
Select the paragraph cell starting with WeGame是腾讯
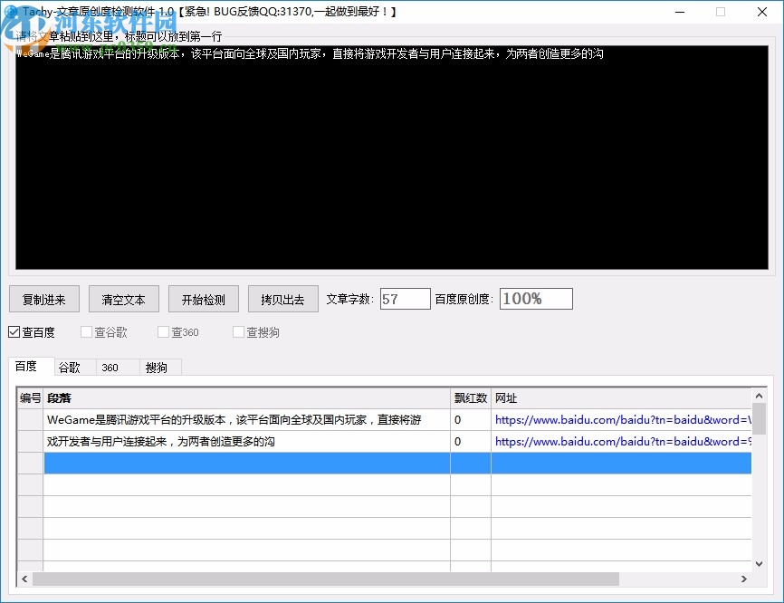247,419
